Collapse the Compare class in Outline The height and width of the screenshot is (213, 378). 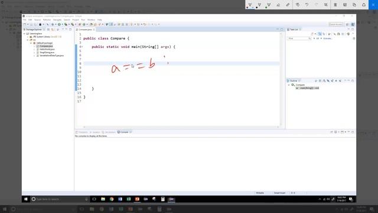coord(289,85)
